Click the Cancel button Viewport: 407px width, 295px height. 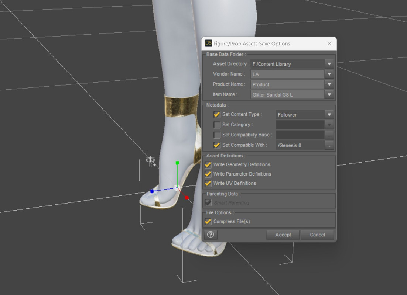coord(317,235)
